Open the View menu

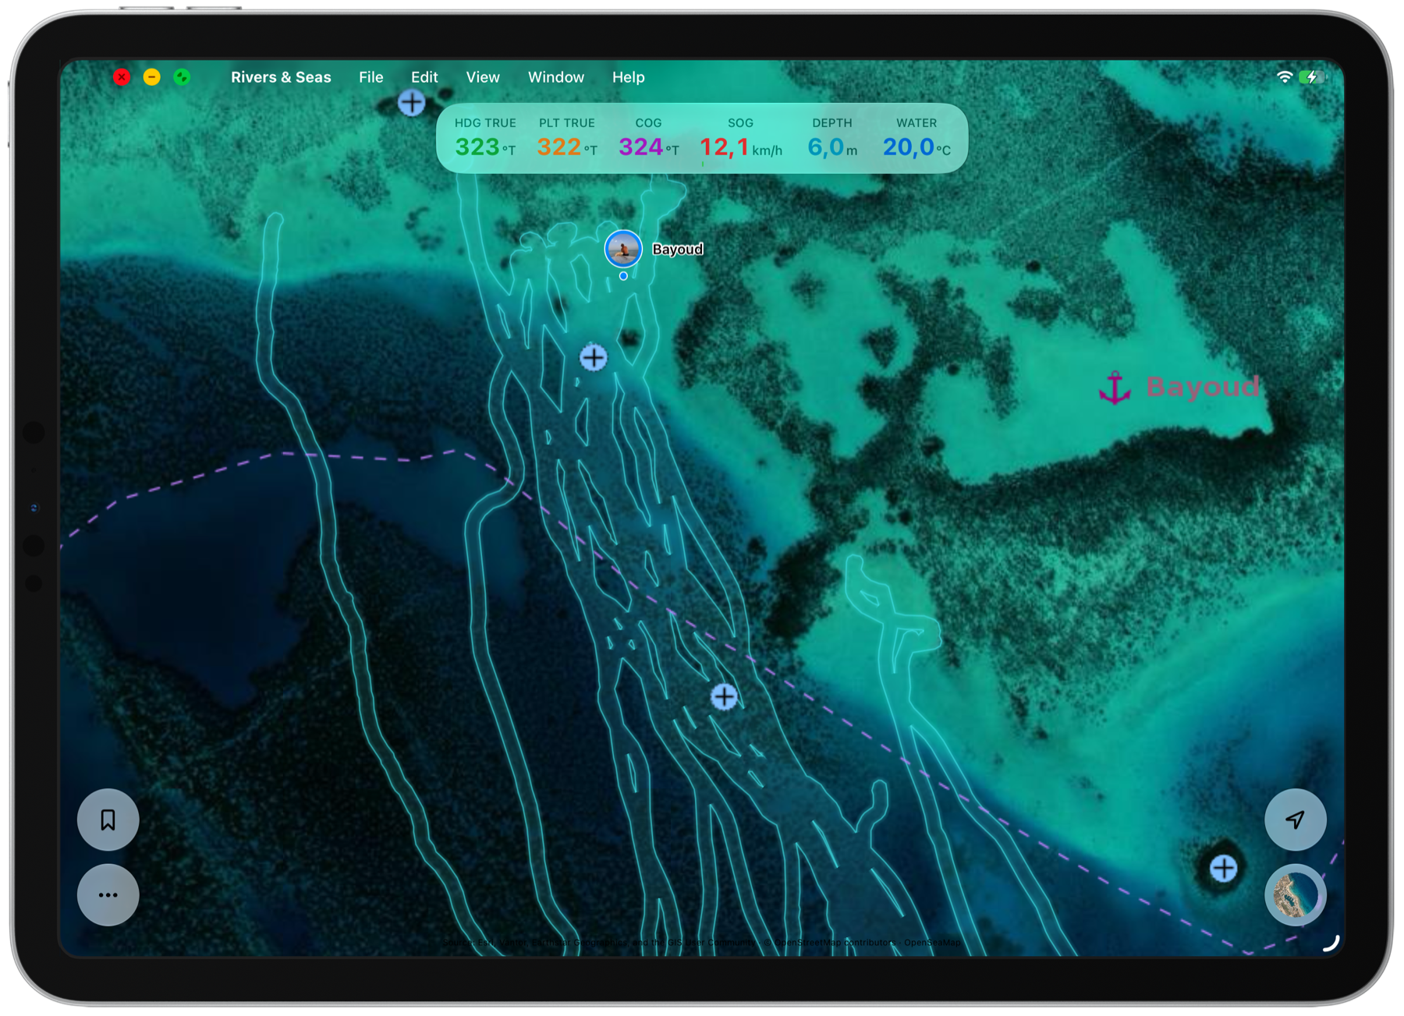pyautogui.click(x=483, y=77)
